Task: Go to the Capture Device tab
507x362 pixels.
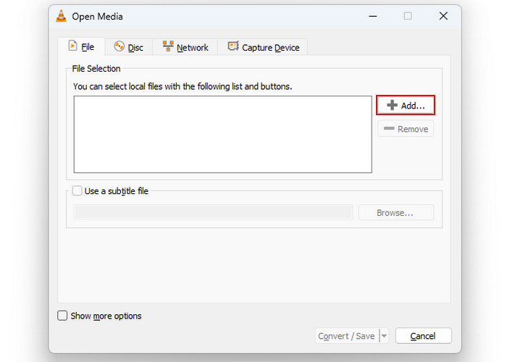Action: (x=263, y=48)
